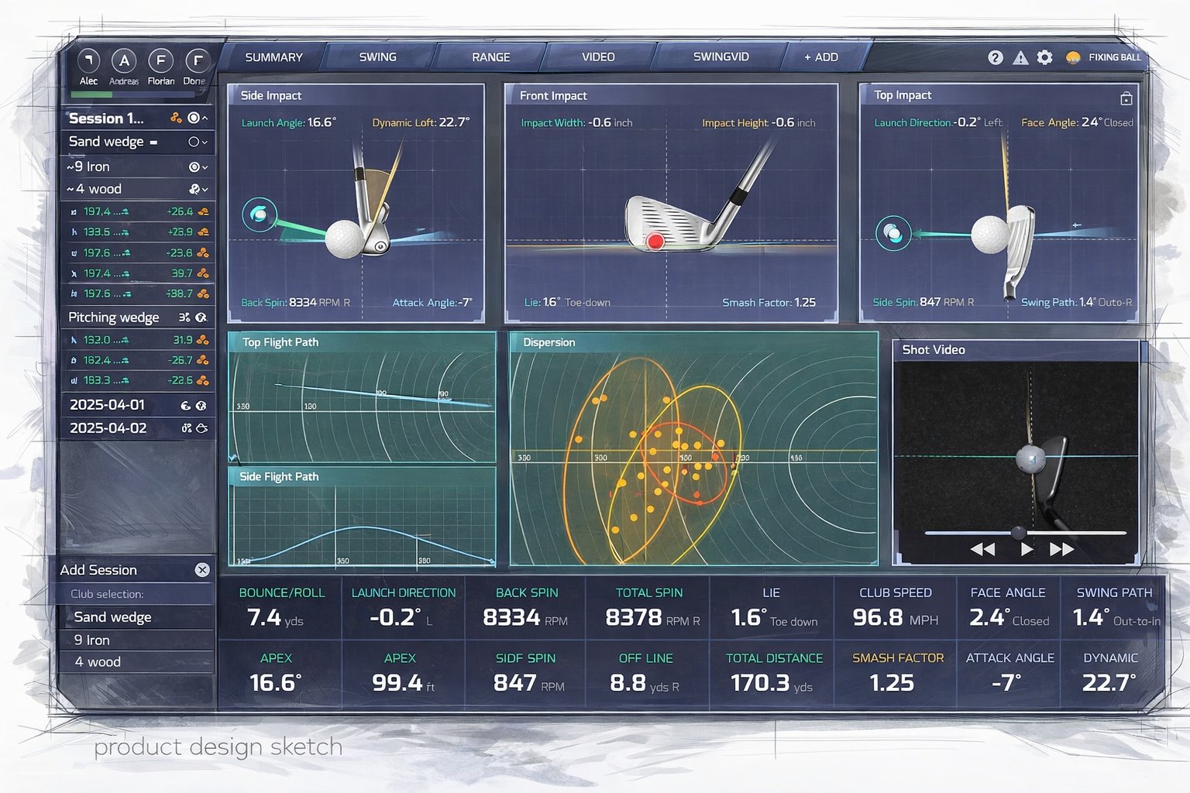Expand the 4 wood dropdown arrow
Viewport: 1190px width, 793px height.
205,190
